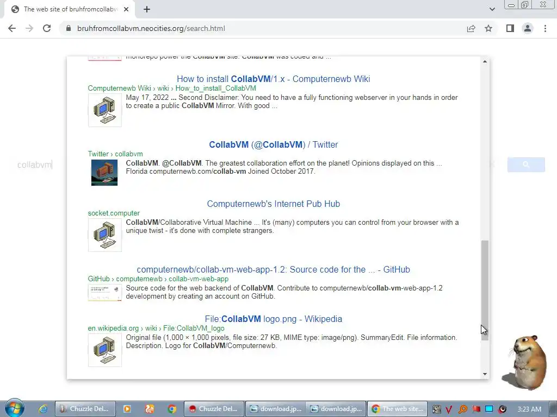This screenshot has height=417, width=557.
Task: Click the socket.computer result thumbnail
Action: (105, 235)
